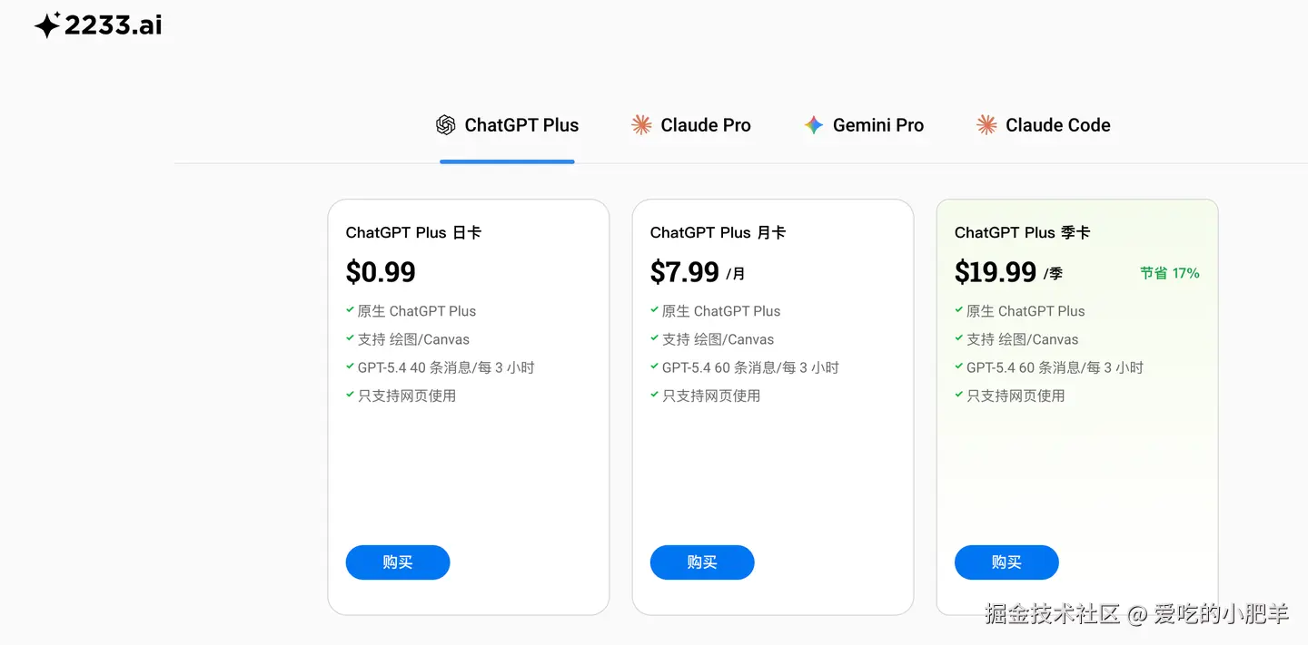This screenshot has height=645, width=1308.
Task: Purchase the $19.99 季卡 plan
Action: 1006,562
